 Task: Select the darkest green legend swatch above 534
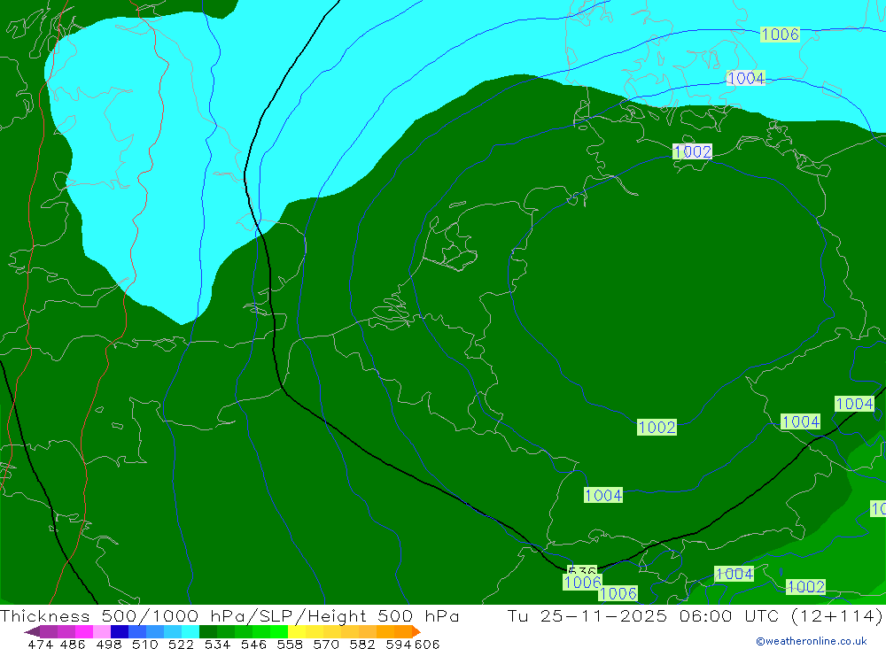(x=208, y=631)
